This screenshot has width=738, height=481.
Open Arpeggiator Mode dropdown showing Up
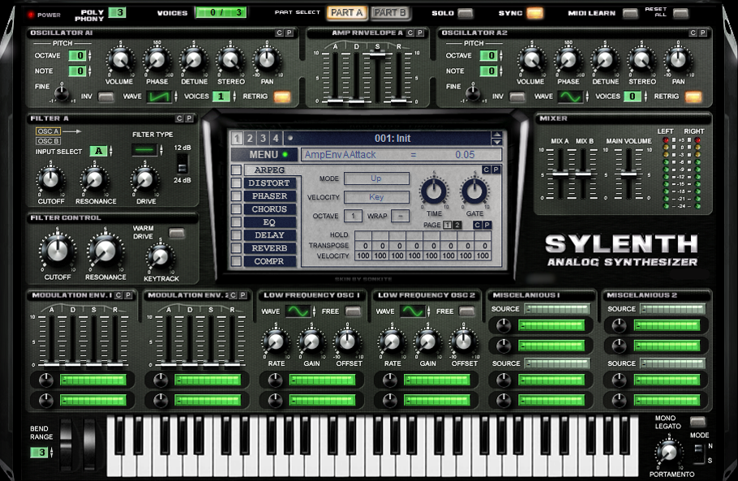[376, 178]
